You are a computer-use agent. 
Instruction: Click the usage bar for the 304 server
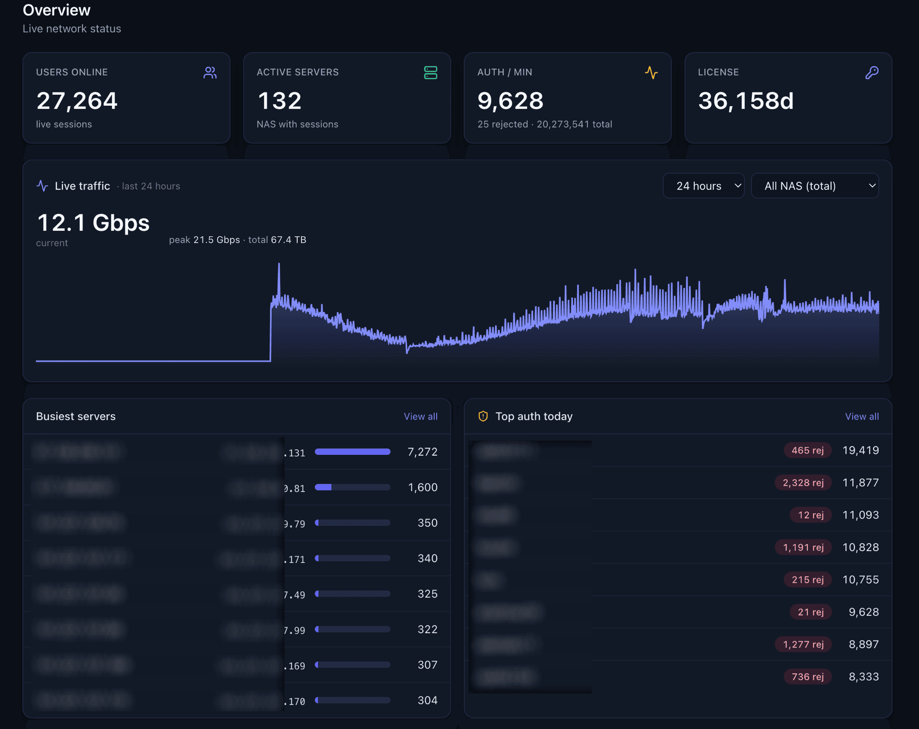[x=352, y=700]
